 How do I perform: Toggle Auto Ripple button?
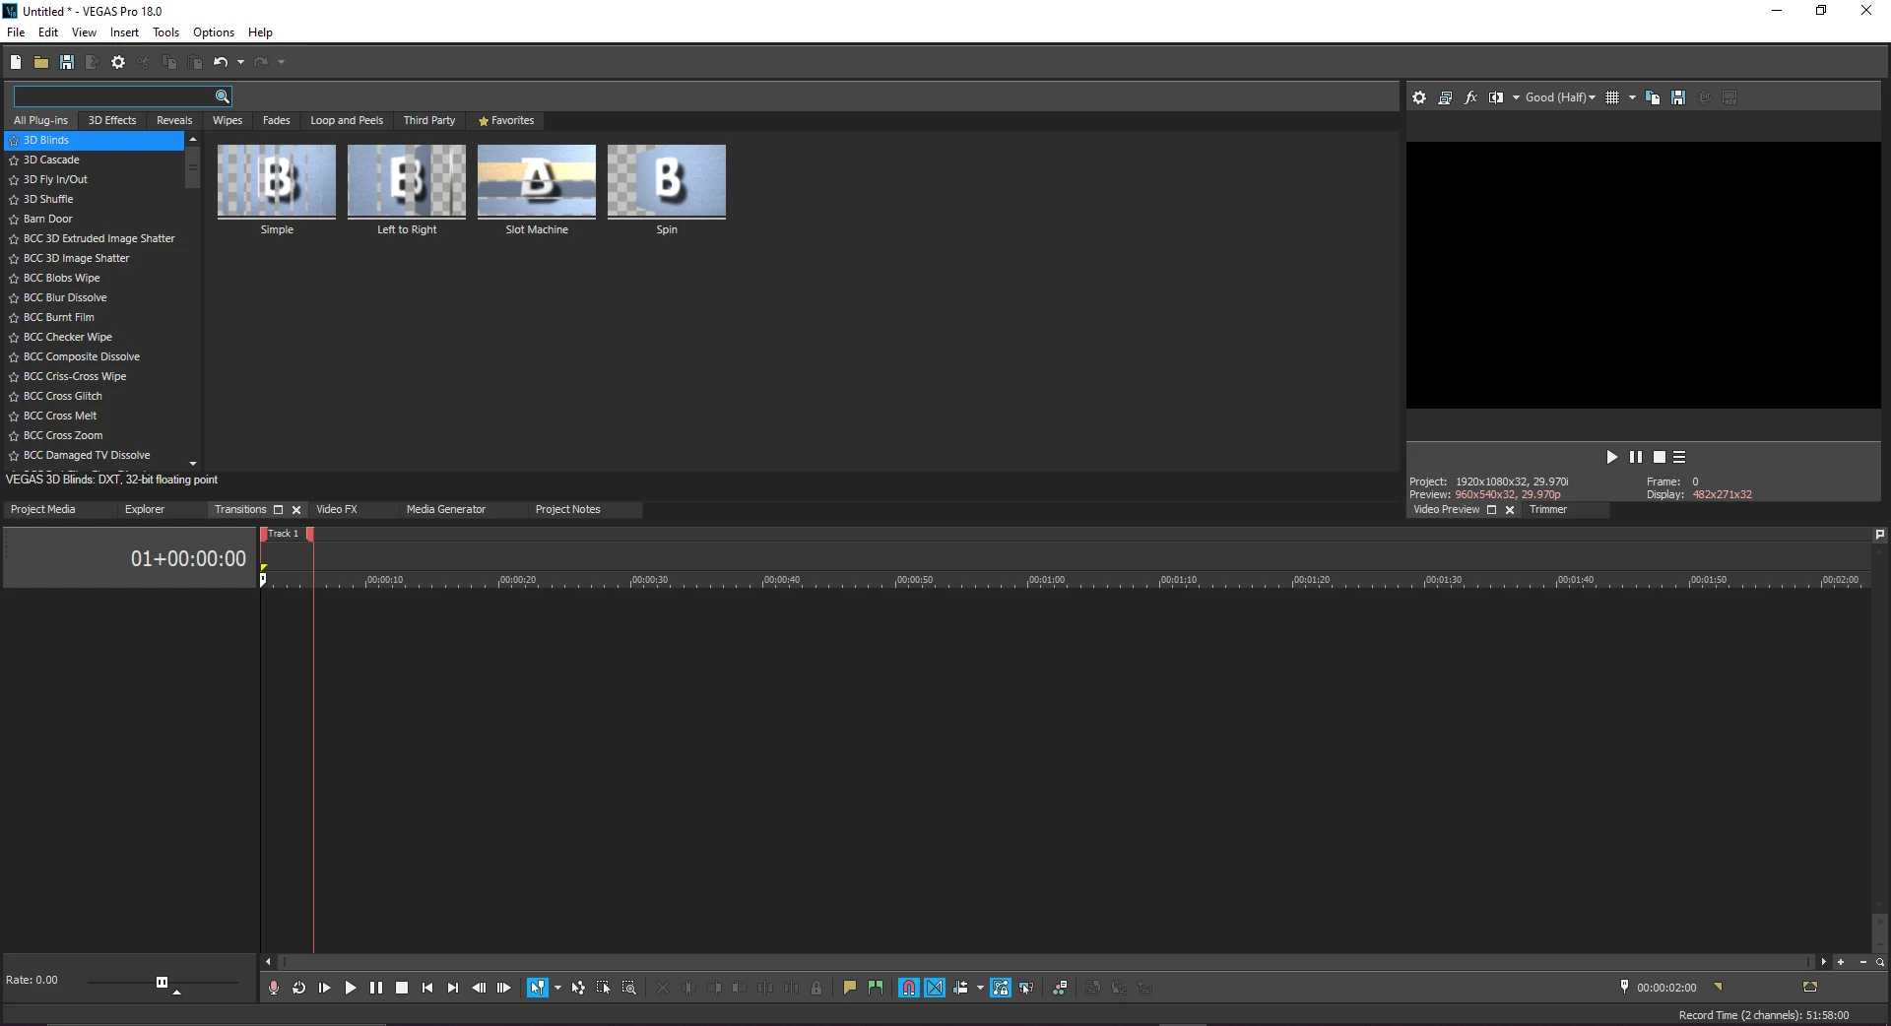960,988
